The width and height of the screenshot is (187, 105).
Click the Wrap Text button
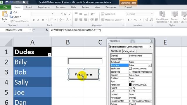point(108,14)
